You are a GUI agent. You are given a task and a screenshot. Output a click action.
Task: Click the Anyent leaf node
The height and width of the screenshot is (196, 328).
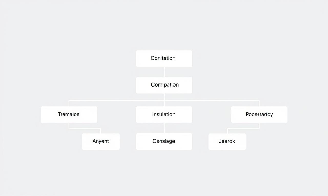(x=100, y=141)
